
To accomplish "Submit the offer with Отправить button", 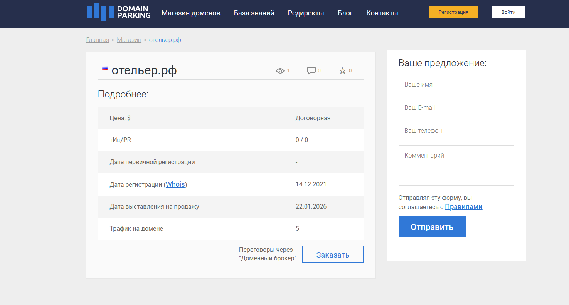I will click(432, 227).
